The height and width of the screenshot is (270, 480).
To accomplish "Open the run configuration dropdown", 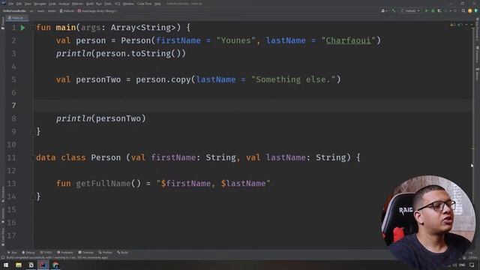I will coord(410,10).
